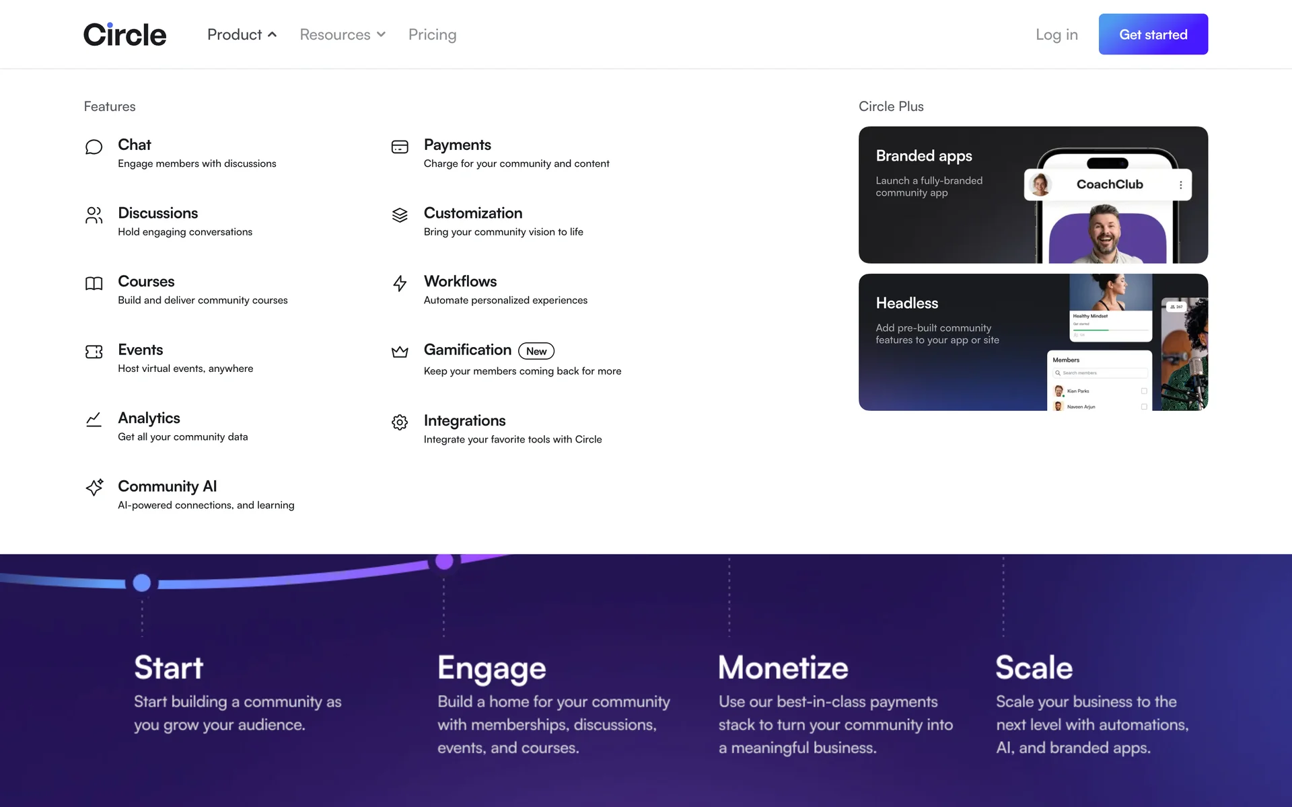Open the Pricing page
1292x807 pixels.
pos(432,34)
